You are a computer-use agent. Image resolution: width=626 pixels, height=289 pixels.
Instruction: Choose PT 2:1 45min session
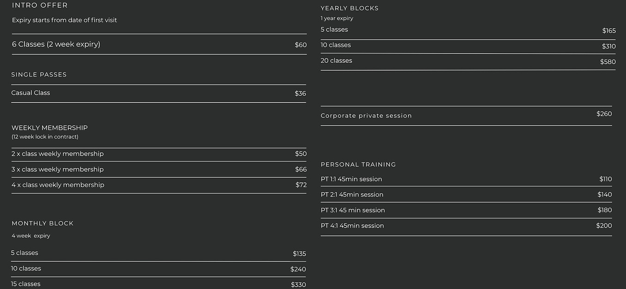(466, 194)
